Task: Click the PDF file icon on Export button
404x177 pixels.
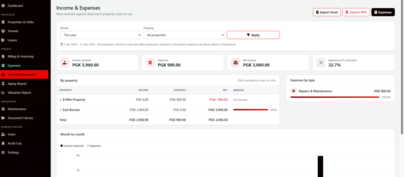Action: (x=347, y=12)
